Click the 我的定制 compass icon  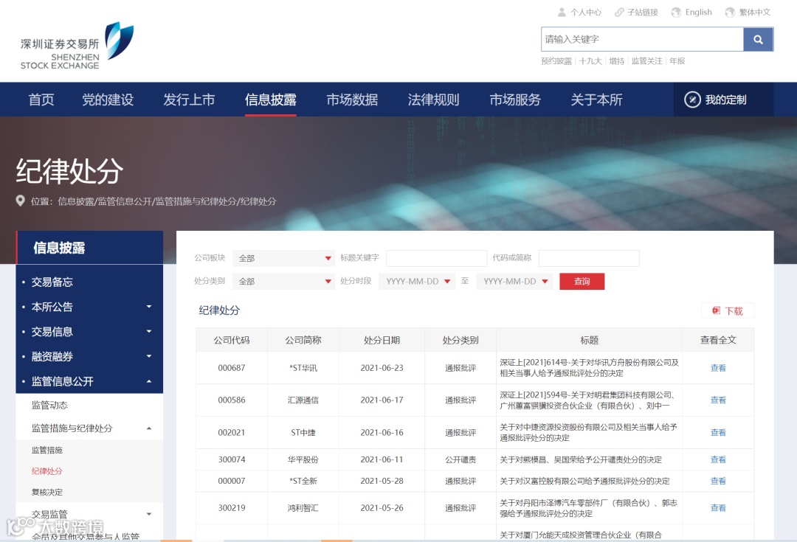pos(692,100)
